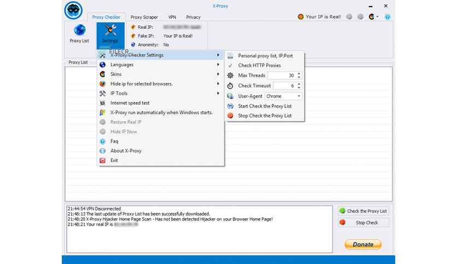Expand the IP Tools submenu arrow

coord(218,93)
